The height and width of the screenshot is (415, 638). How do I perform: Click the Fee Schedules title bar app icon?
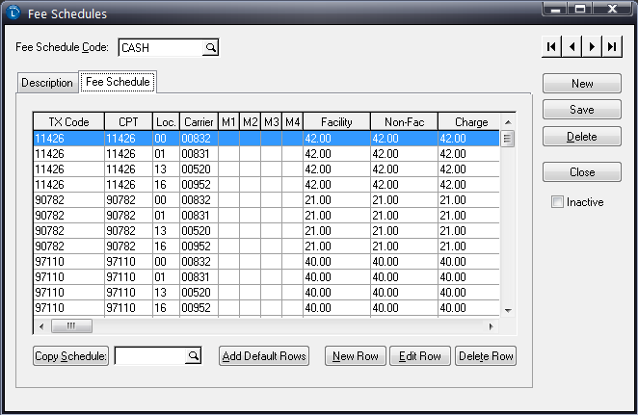13,13
